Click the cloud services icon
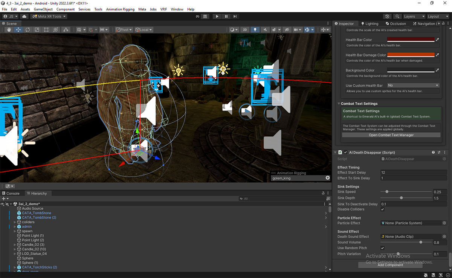 click(x=24, y=17)
